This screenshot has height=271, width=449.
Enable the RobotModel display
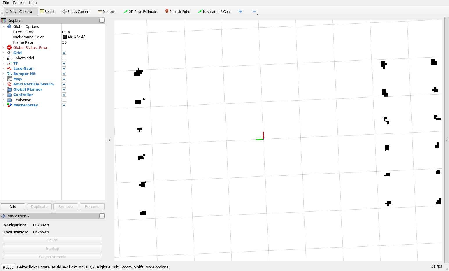64,58
